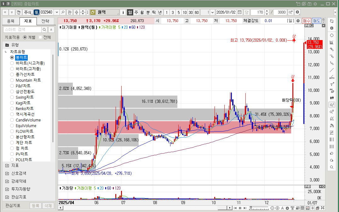Click the 관 watchlist button

(x=69, y=12)
